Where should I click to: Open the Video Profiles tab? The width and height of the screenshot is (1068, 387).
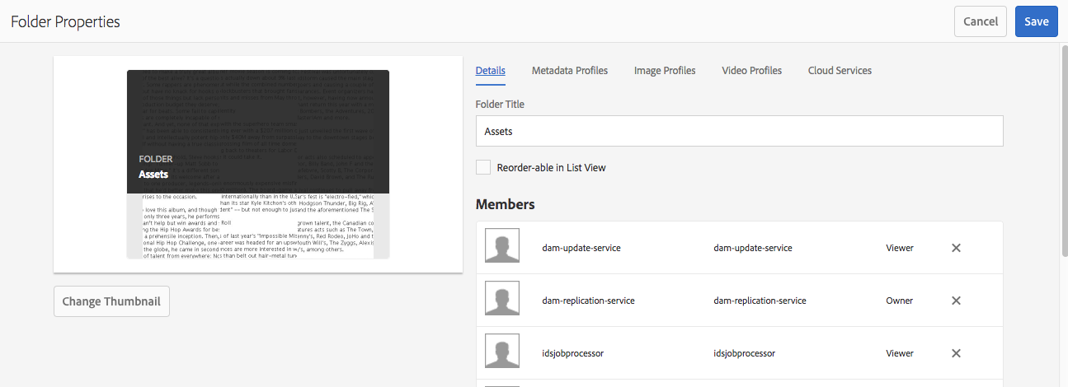[x=751, y=71]
